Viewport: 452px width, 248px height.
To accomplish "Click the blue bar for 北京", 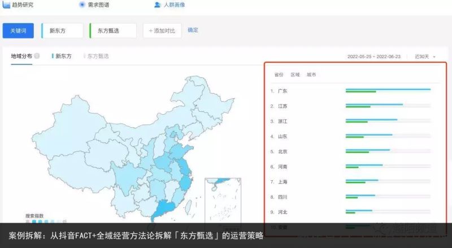I will (368, 150).
